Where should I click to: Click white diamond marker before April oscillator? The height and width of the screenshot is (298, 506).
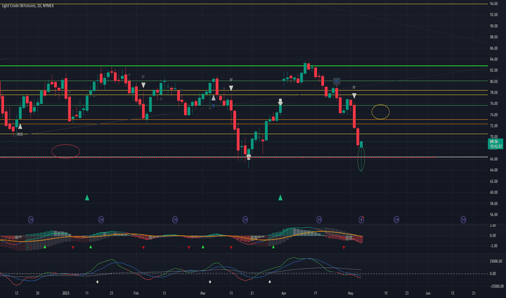(x=270, y=282)
